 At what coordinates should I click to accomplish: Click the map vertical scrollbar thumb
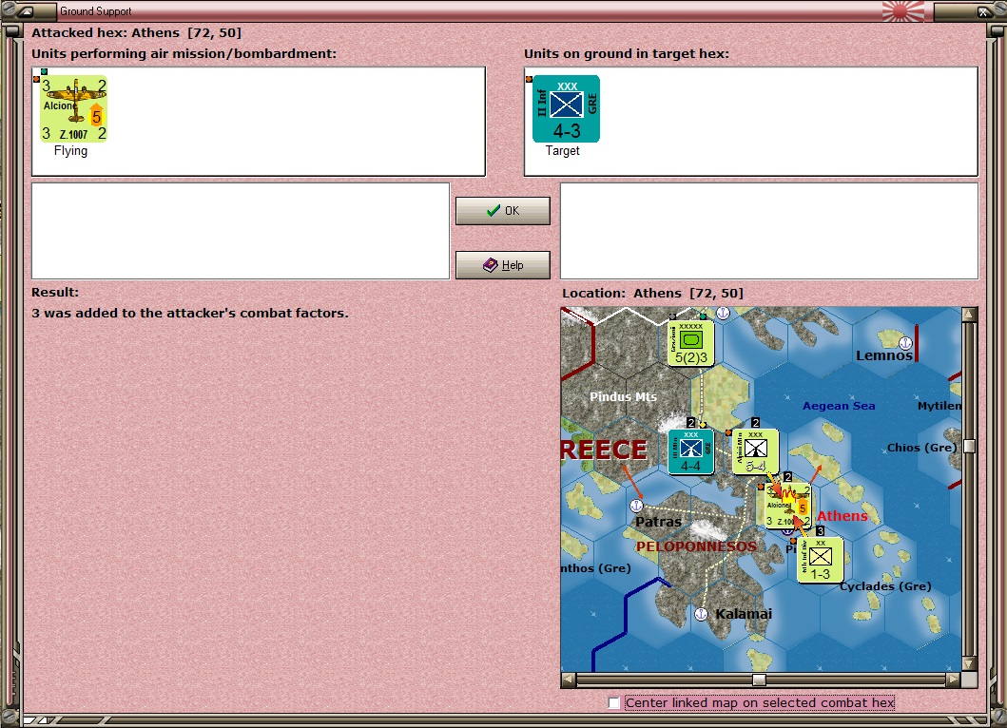[970, 446]
